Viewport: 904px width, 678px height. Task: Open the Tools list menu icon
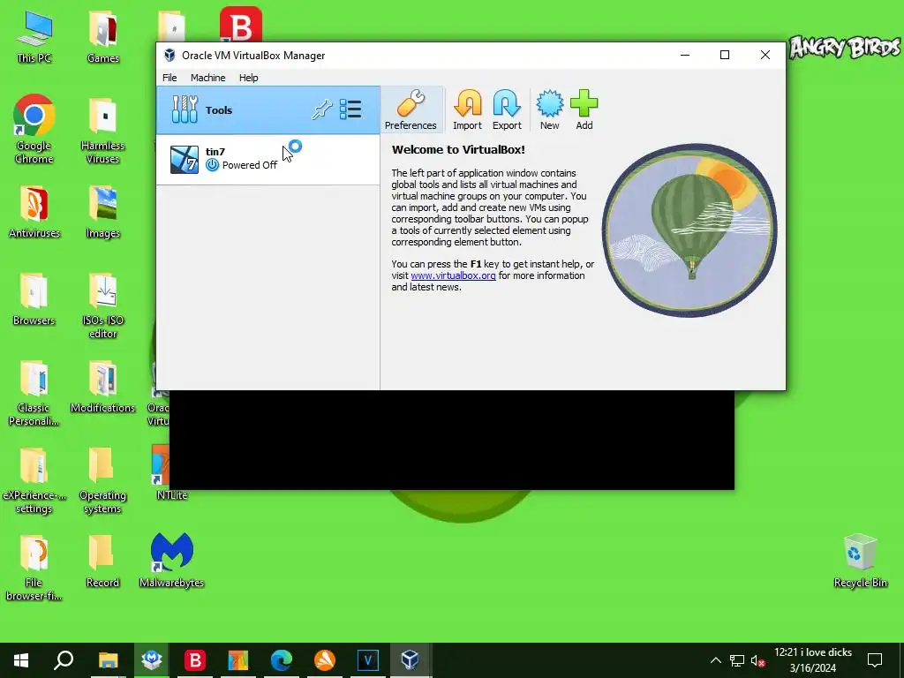point(350,109)
